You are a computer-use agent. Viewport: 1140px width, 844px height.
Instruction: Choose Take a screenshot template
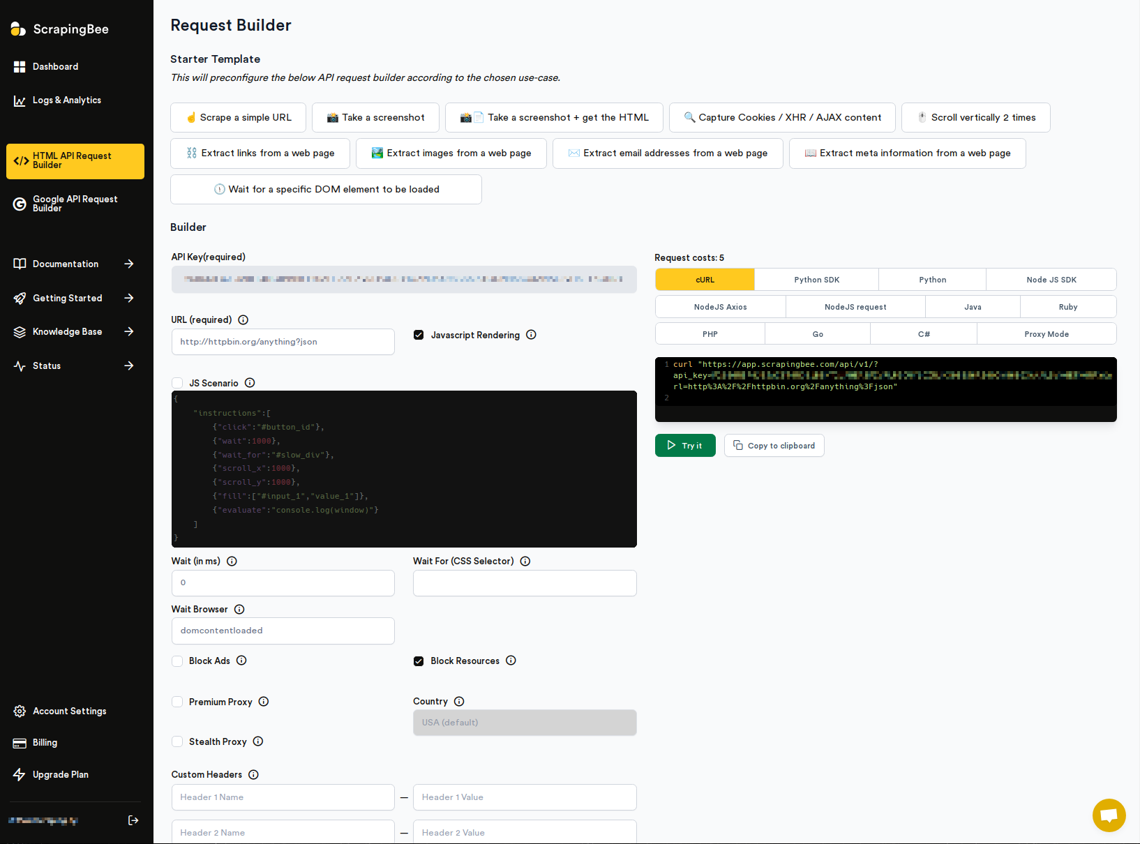pos(375,118)
